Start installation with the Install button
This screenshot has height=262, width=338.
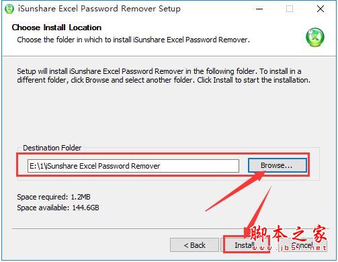[x=245, y=245]
